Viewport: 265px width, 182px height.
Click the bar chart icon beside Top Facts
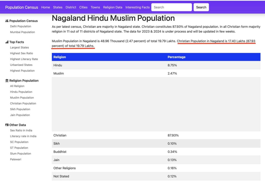tap(7, 42)
